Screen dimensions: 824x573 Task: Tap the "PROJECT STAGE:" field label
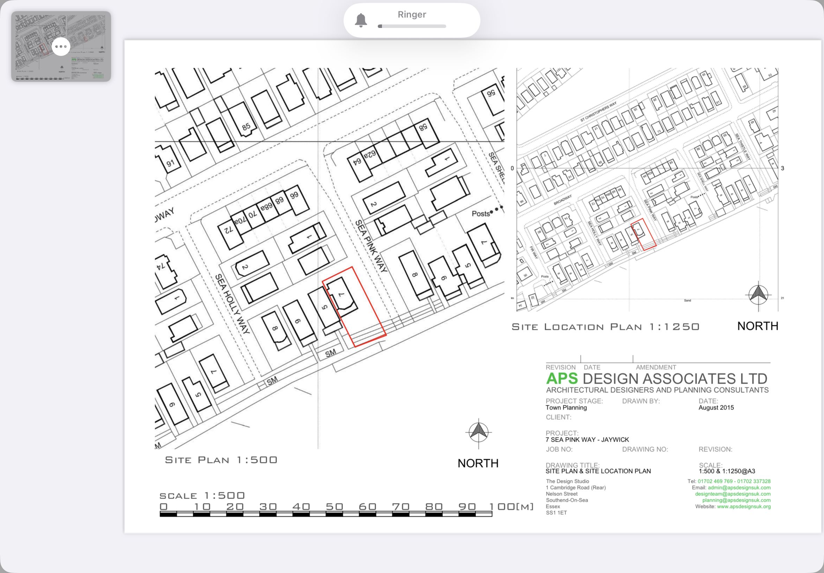574,401
